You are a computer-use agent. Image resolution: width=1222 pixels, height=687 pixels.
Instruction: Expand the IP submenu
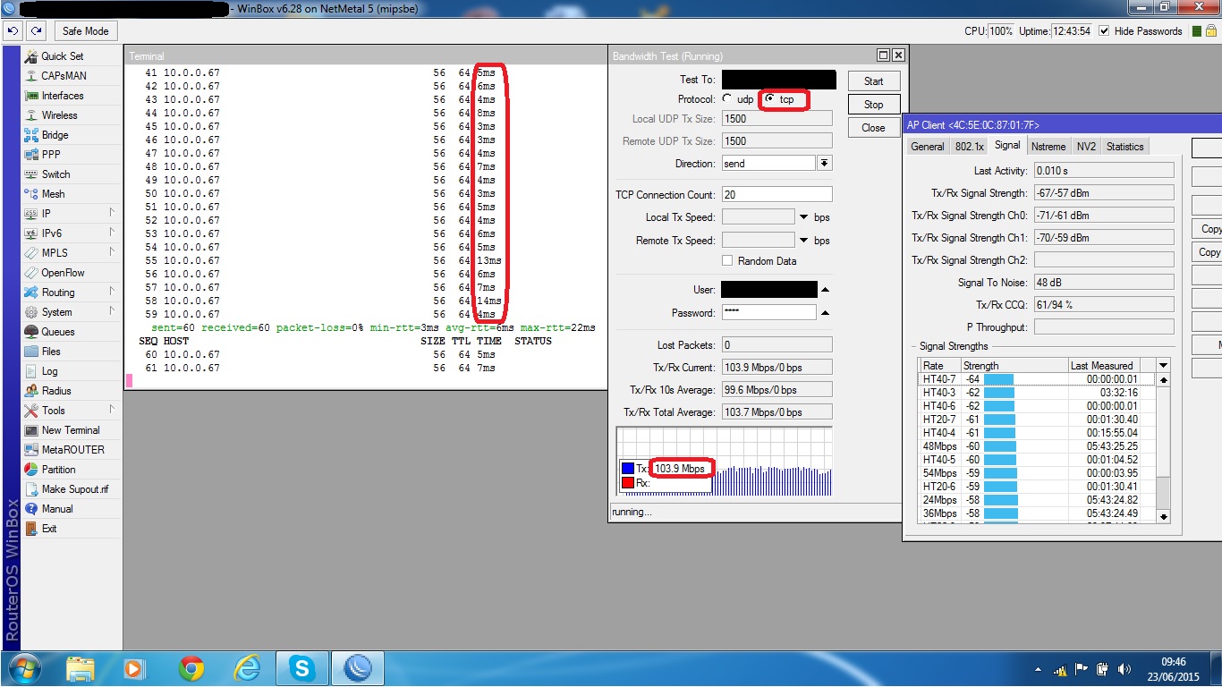[x=112, y=213]
